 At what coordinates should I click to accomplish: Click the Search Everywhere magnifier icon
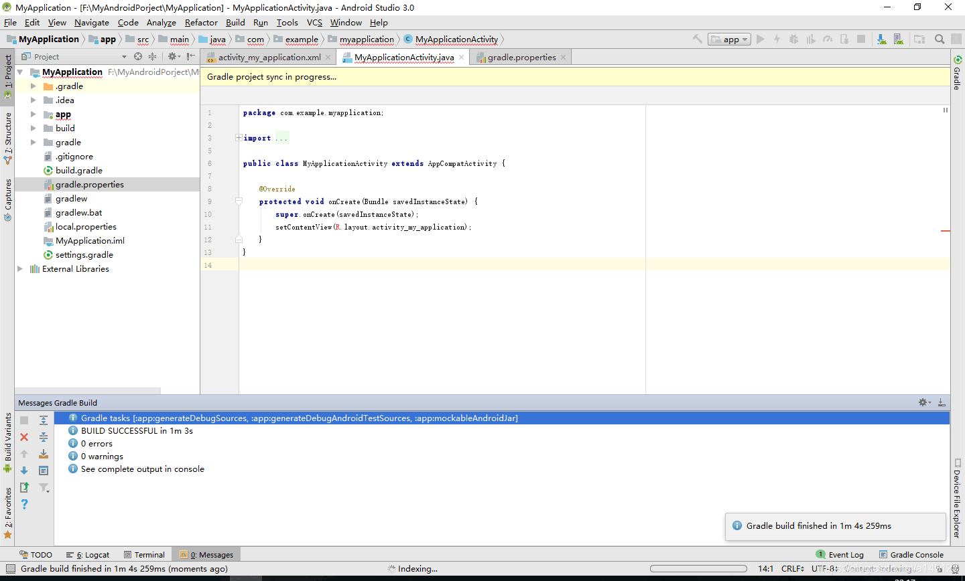[940, 39]
